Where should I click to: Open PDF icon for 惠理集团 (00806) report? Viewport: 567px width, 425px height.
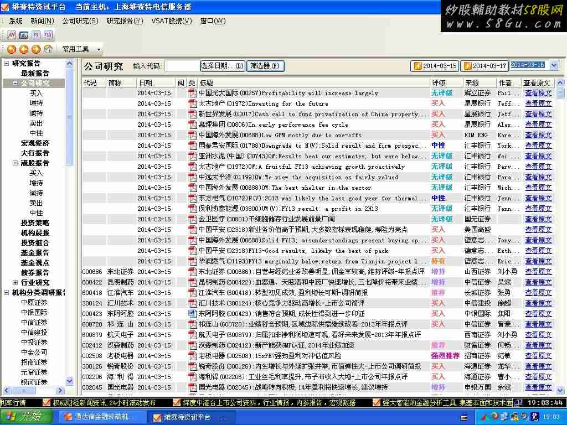(x=193, y=125)
